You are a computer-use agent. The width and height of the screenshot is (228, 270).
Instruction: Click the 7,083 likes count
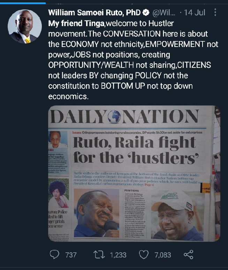(x=163, y=255)
